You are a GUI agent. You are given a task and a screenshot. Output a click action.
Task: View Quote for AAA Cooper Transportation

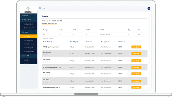(x=136, y=47)
